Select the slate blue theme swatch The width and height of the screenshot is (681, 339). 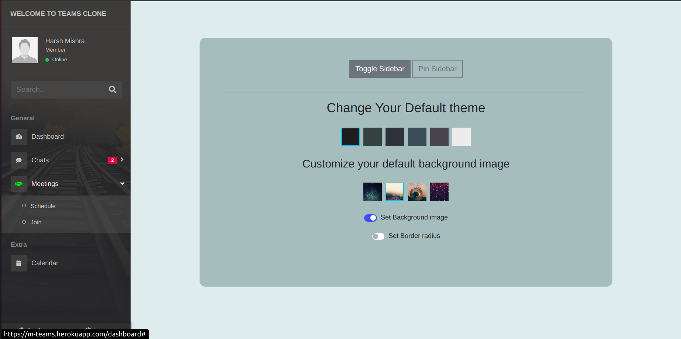[417, 137]
